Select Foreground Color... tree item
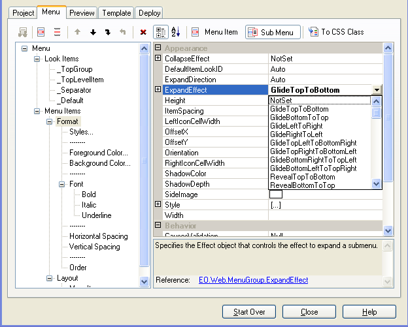The image size is (408, 327). [99, 153]
